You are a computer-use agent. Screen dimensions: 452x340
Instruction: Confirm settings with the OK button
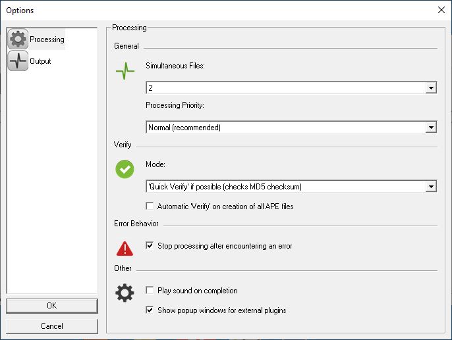coord(52,306)
